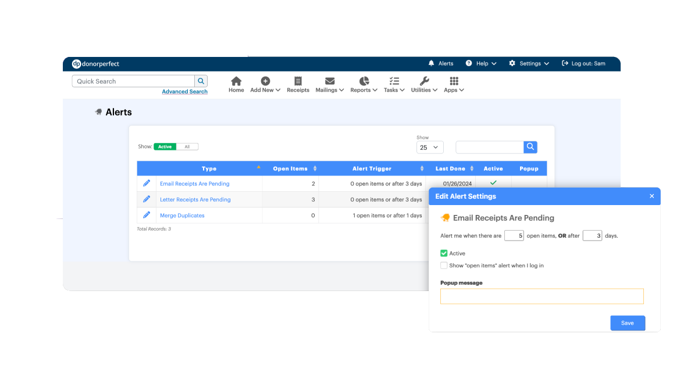The image size is (698, 366).
Task: Click the Home icon in navigation bar
Action: click(236, 82)
